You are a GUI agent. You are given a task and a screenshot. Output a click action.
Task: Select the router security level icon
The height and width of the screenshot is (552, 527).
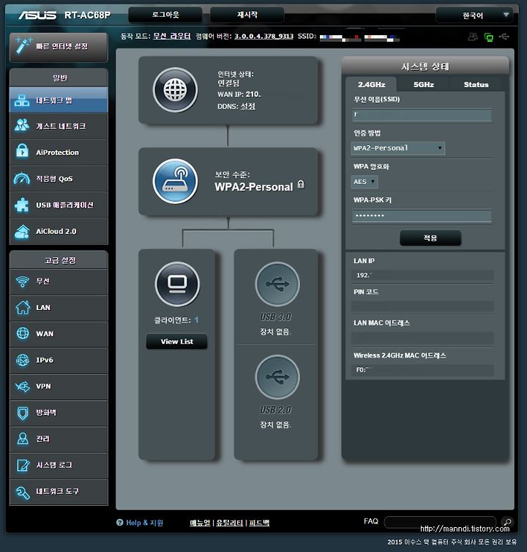[175, 181]
